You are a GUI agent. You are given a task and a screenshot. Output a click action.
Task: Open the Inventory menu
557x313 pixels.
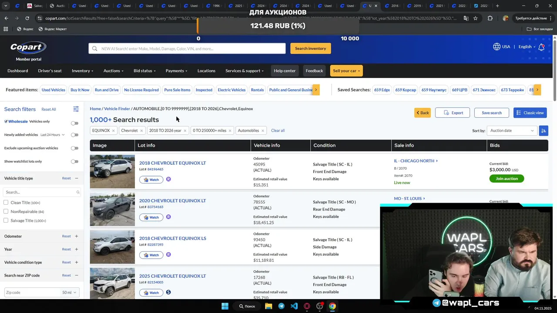[x=83, y=71]
